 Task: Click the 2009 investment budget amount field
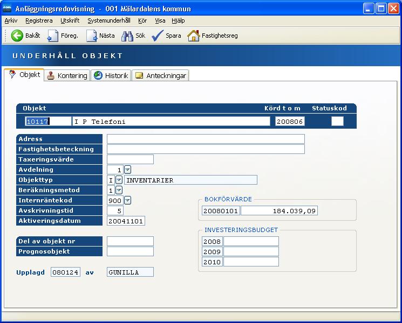[x=251, y=251]
